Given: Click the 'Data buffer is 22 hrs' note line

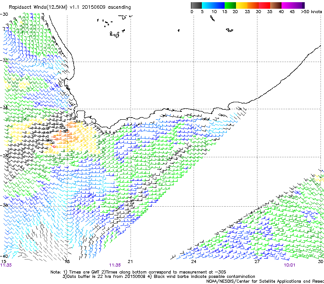Looking at the screenshot, I should click(x=158, y=277).
